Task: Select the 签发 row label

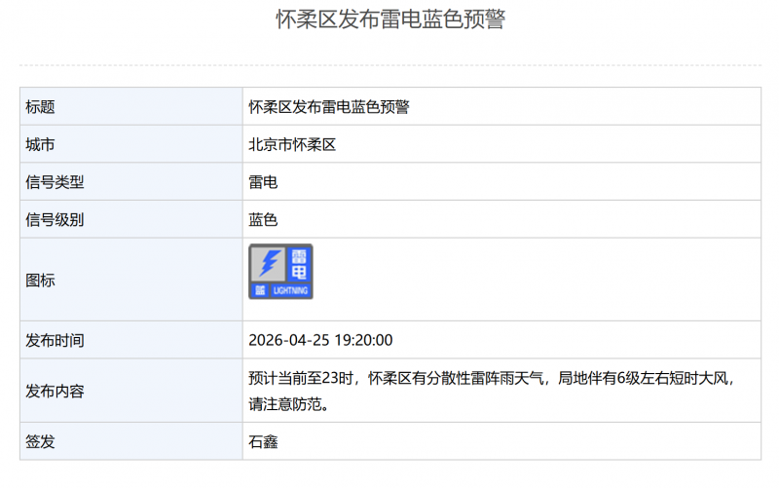Action: pos(40,442)
